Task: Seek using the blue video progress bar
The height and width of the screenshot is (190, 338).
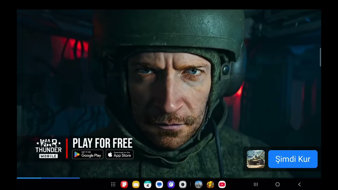Action: pyautogui.click(x=48, y=178)
